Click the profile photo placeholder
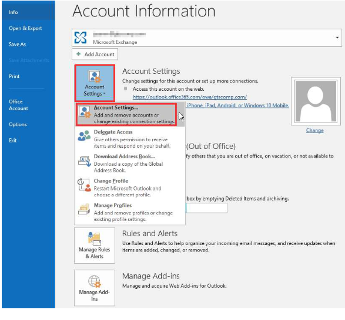Image resolution: width=345 pixels, height=320 pixels. [316, 101]
